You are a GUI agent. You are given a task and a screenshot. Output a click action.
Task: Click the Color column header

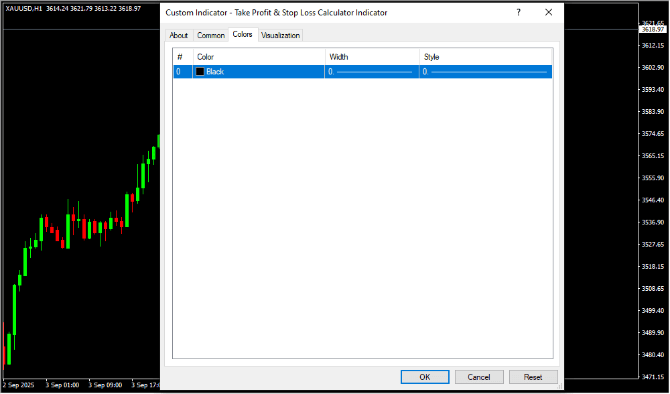click(259, 57)
